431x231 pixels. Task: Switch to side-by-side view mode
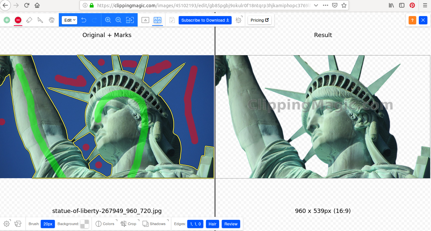(158, 20)
